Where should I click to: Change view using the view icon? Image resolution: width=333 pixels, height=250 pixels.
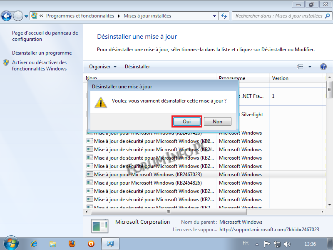[300, 67]
